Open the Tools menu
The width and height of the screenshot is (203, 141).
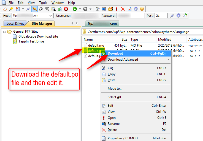point(43,3)
